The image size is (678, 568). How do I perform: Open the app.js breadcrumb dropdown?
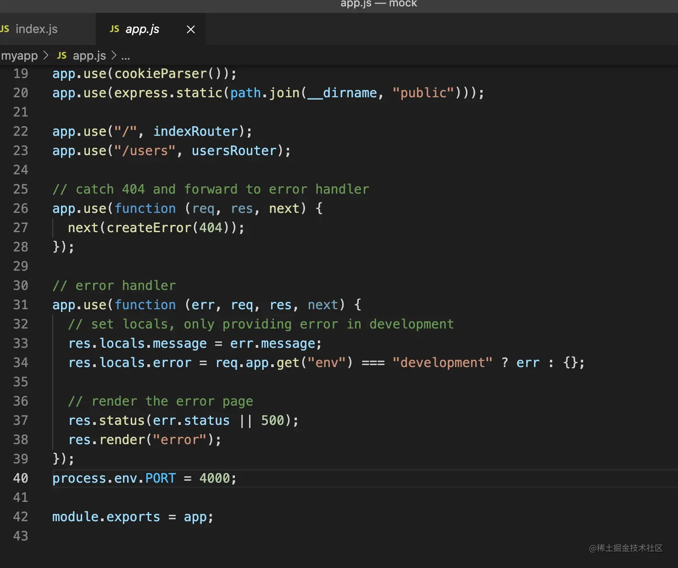pos(89,56)
